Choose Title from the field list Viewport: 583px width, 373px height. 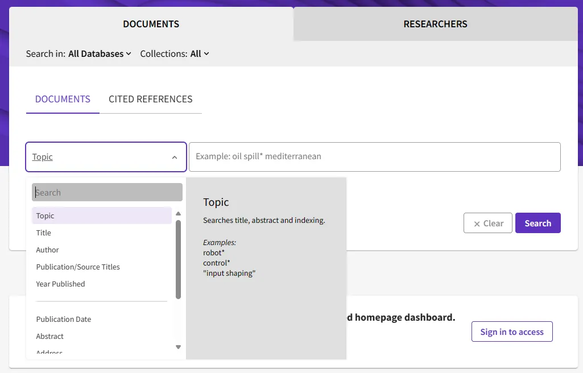tap(102, 233)
